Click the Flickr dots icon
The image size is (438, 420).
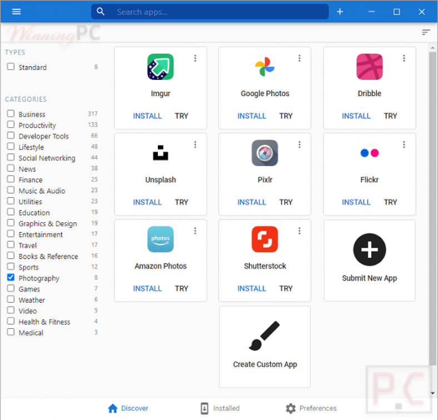click(x=369, y=153)
